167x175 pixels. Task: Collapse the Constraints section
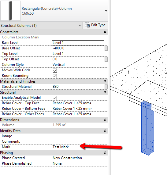tap(105, 32)
